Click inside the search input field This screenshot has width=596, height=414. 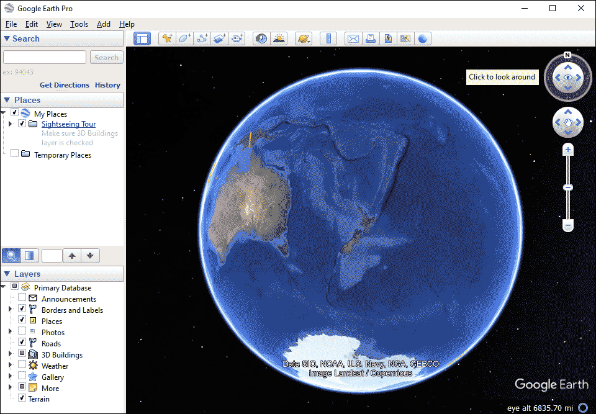(45, 57)
